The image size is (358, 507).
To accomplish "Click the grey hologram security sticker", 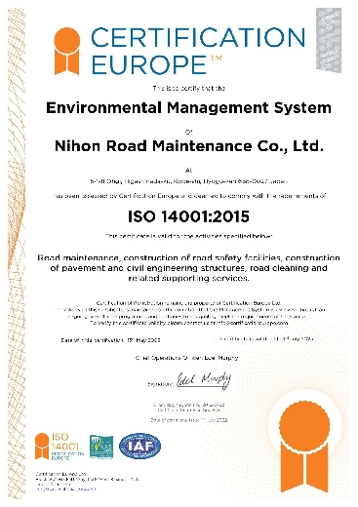I will click(x=329, y=40).
